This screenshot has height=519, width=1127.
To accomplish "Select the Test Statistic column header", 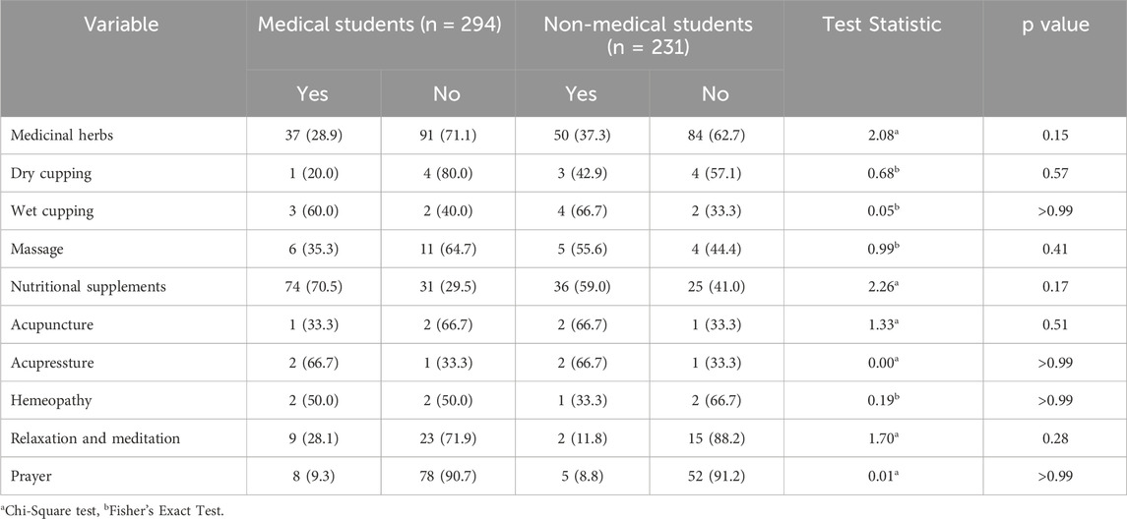I will (883, 26).
